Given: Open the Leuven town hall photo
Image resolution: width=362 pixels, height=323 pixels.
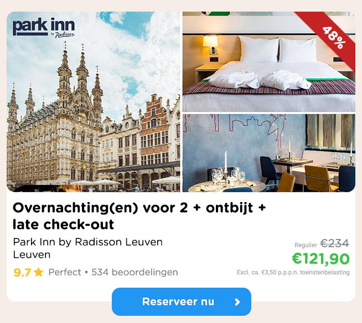Looking at the screenshot, I should [94, 102].
